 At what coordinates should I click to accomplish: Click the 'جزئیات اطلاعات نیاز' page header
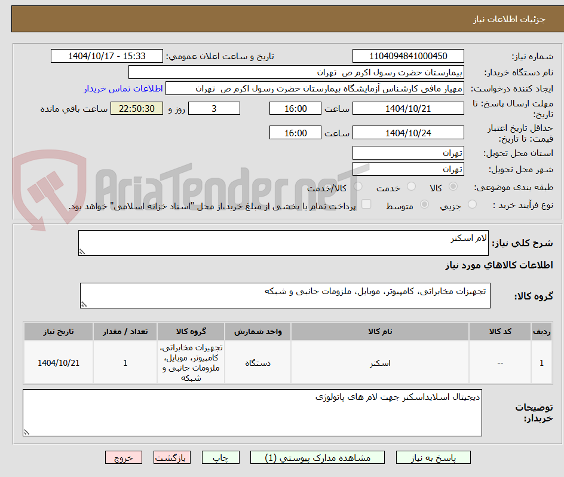[x=509, y=19]
